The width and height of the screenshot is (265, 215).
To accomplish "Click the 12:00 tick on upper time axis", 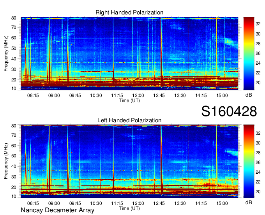I will coord(138,95).
